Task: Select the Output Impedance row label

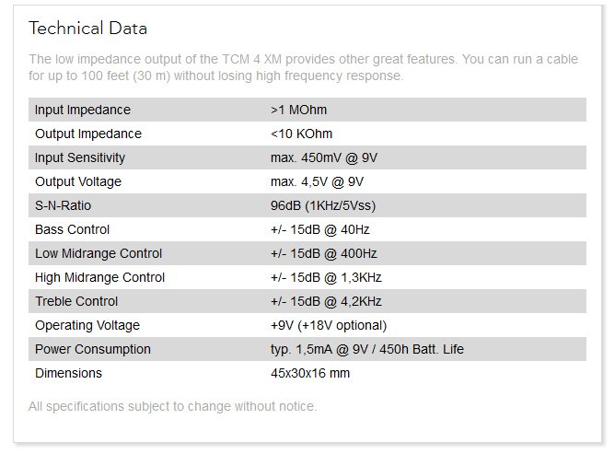Action: point(88,134)
